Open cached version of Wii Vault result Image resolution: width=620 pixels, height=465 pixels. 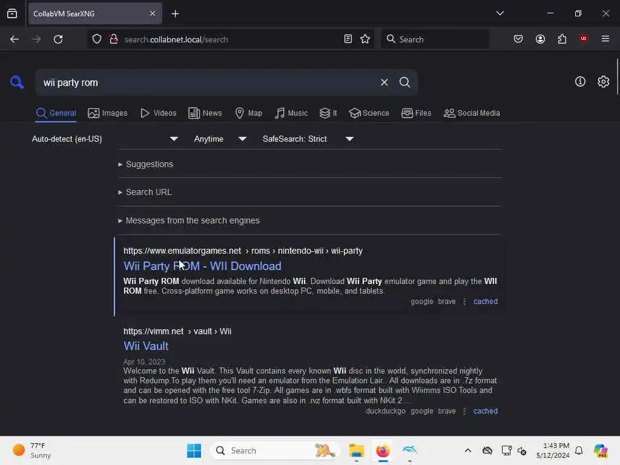coord(486,411)
